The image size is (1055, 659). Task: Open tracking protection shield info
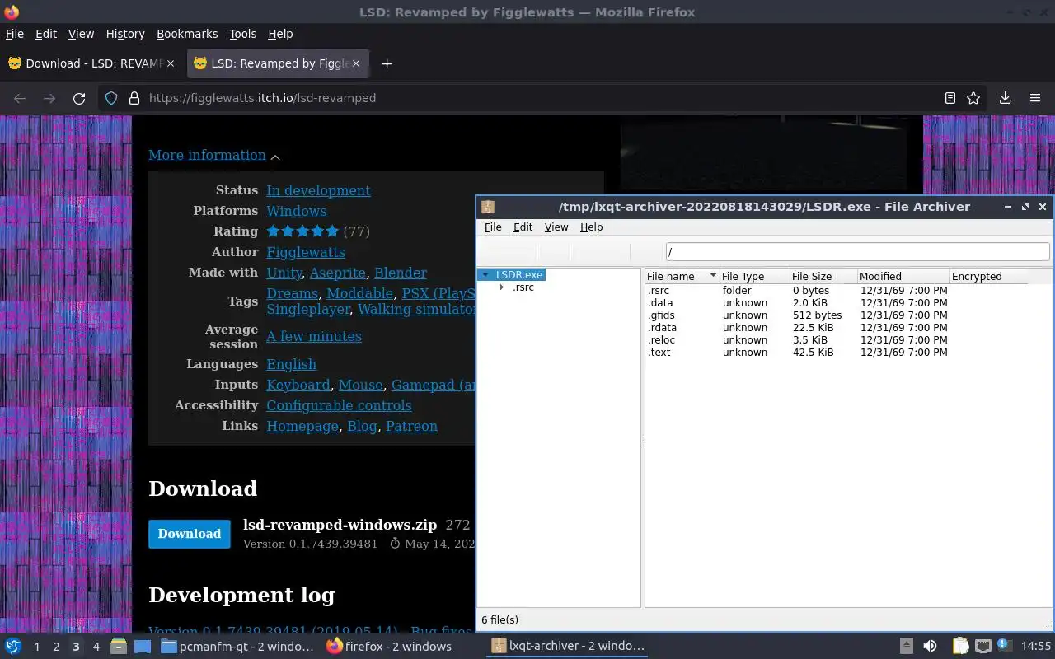(x=111, y=98)
